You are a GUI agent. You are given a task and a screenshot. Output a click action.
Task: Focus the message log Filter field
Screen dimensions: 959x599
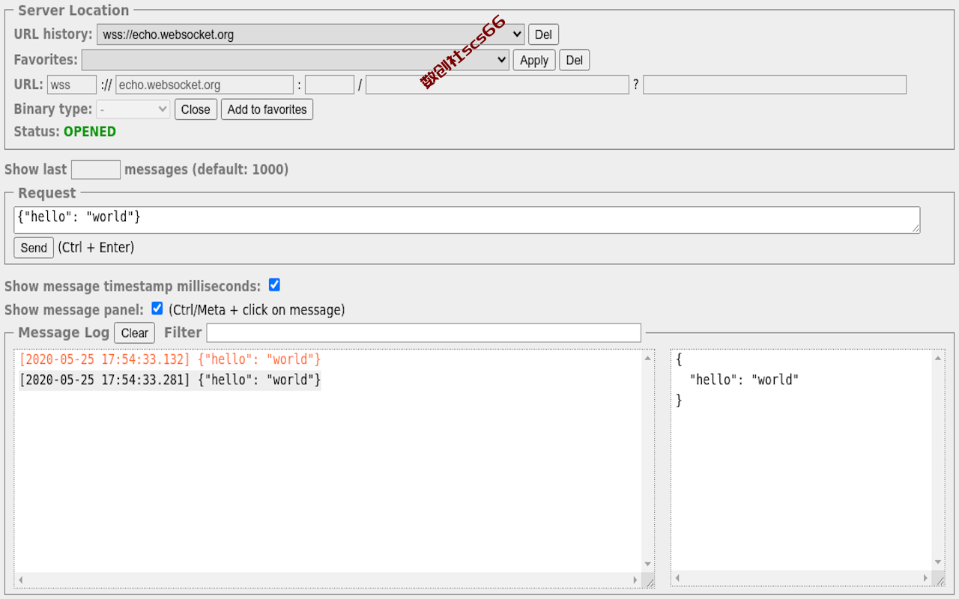[424, 332]
